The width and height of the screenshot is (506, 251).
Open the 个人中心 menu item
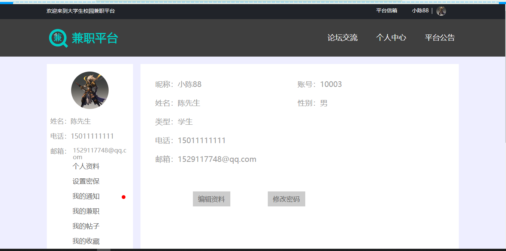(x=391, y=37)
